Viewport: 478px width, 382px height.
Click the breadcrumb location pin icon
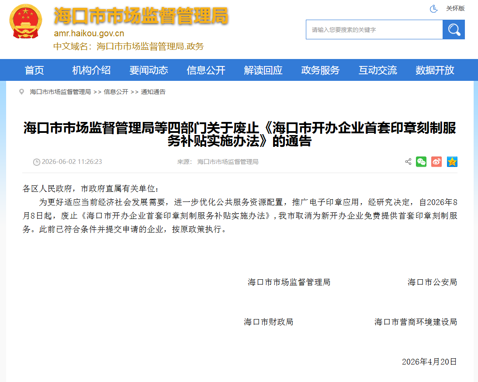click(x=22, y=92)
